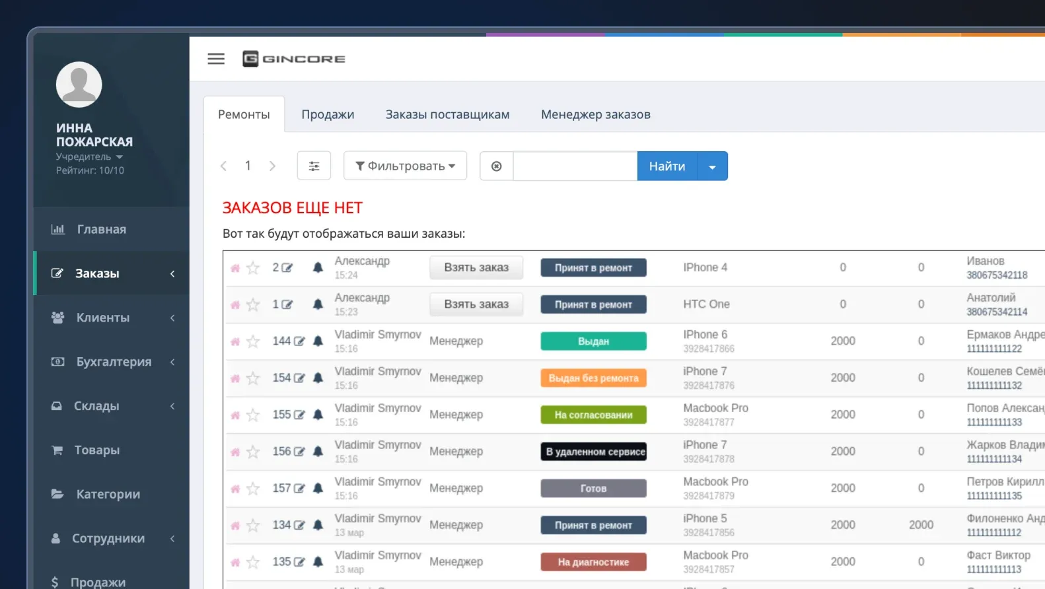1045x589 pixels.
Task: Click the bell icon on order 2
Action: click(318, 267)
